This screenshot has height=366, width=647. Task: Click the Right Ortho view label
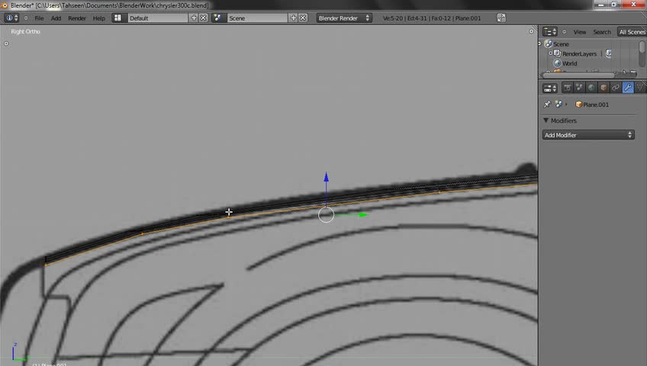[26, 31]
